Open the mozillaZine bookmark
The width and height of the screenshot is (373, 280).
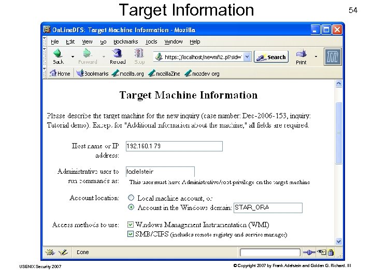click(164, 73)
